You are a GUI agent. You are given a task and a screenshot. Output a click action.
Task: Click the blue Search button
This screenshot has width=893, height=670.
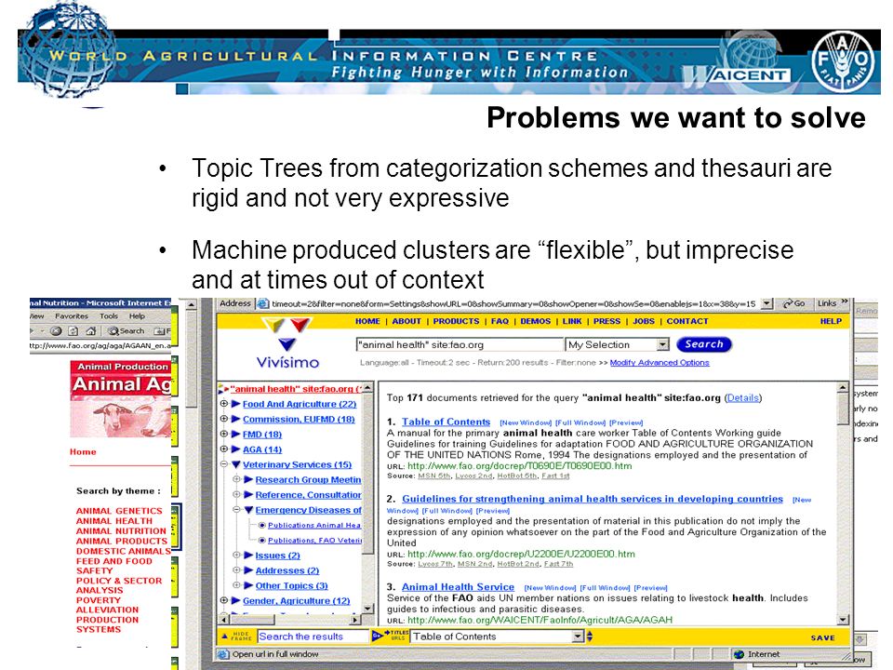click(704, 344)
